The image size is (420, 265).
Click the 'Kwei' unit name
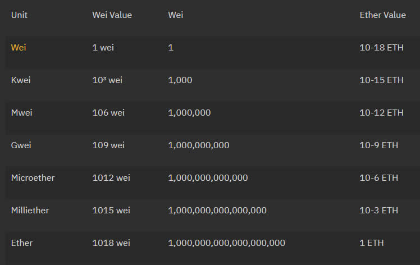point(21,80)
